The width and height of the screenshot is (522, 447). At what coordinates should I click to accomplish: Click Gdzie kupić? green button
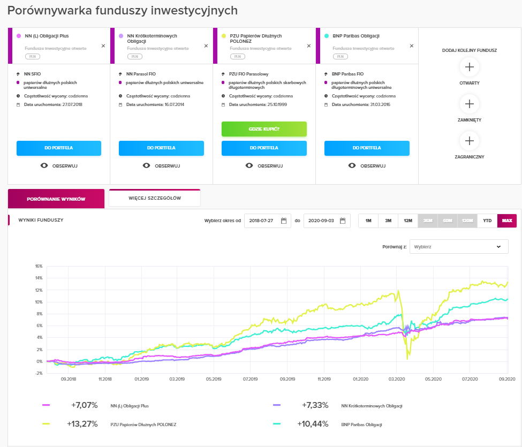(x=264, y=129)
